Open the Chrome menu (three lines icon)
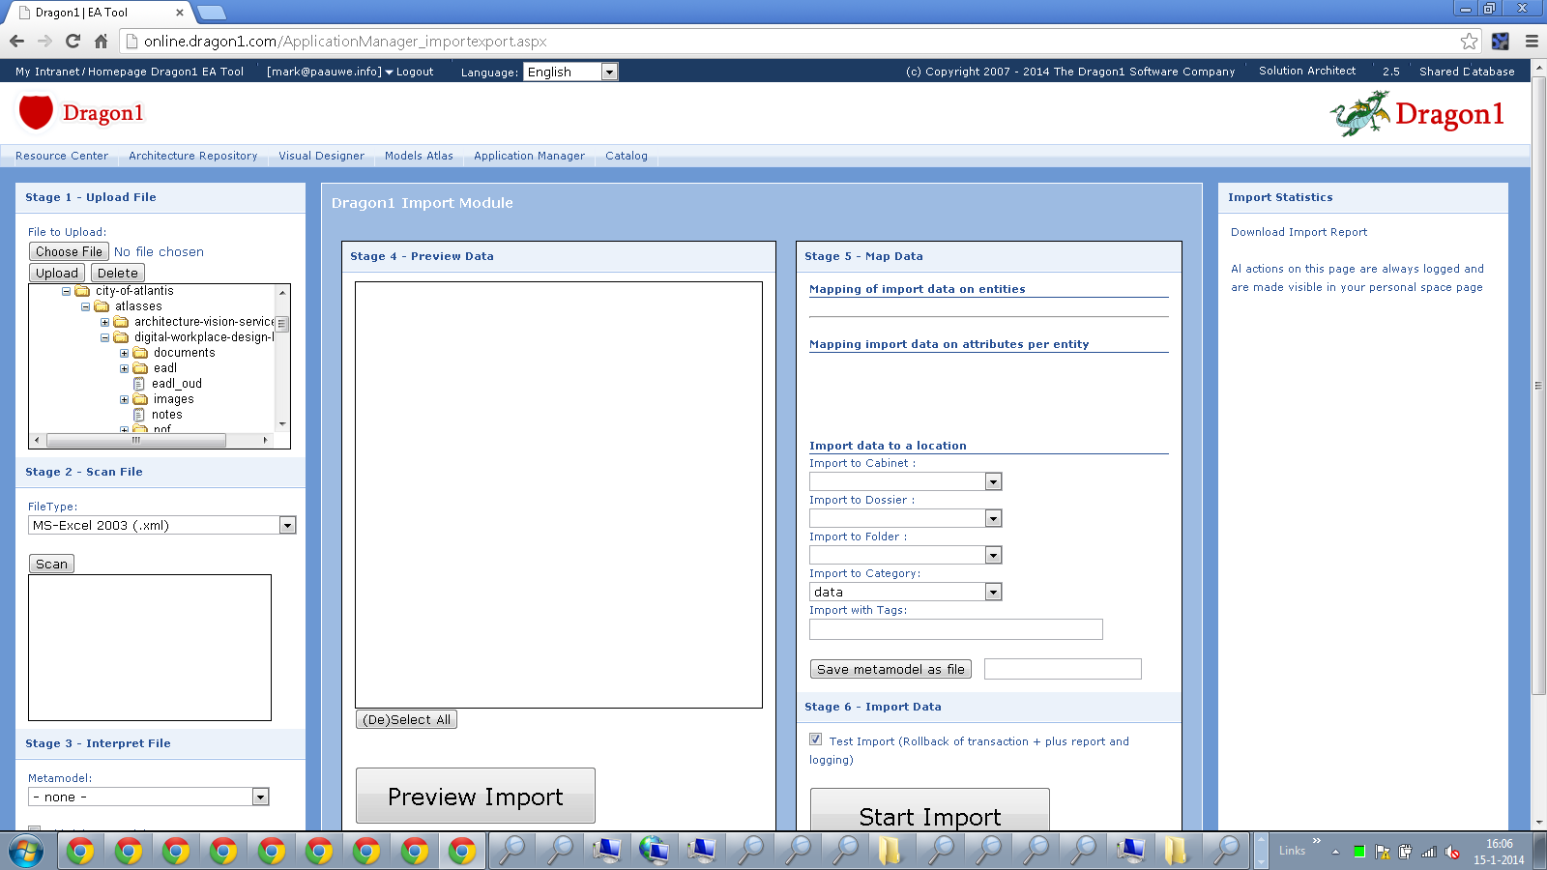 coord(1532,41)
